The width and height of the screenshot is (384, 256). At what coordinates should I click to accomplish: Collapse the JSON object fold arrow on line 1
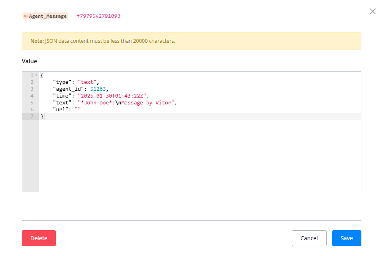pyautogui.click(x=36, y=75)
